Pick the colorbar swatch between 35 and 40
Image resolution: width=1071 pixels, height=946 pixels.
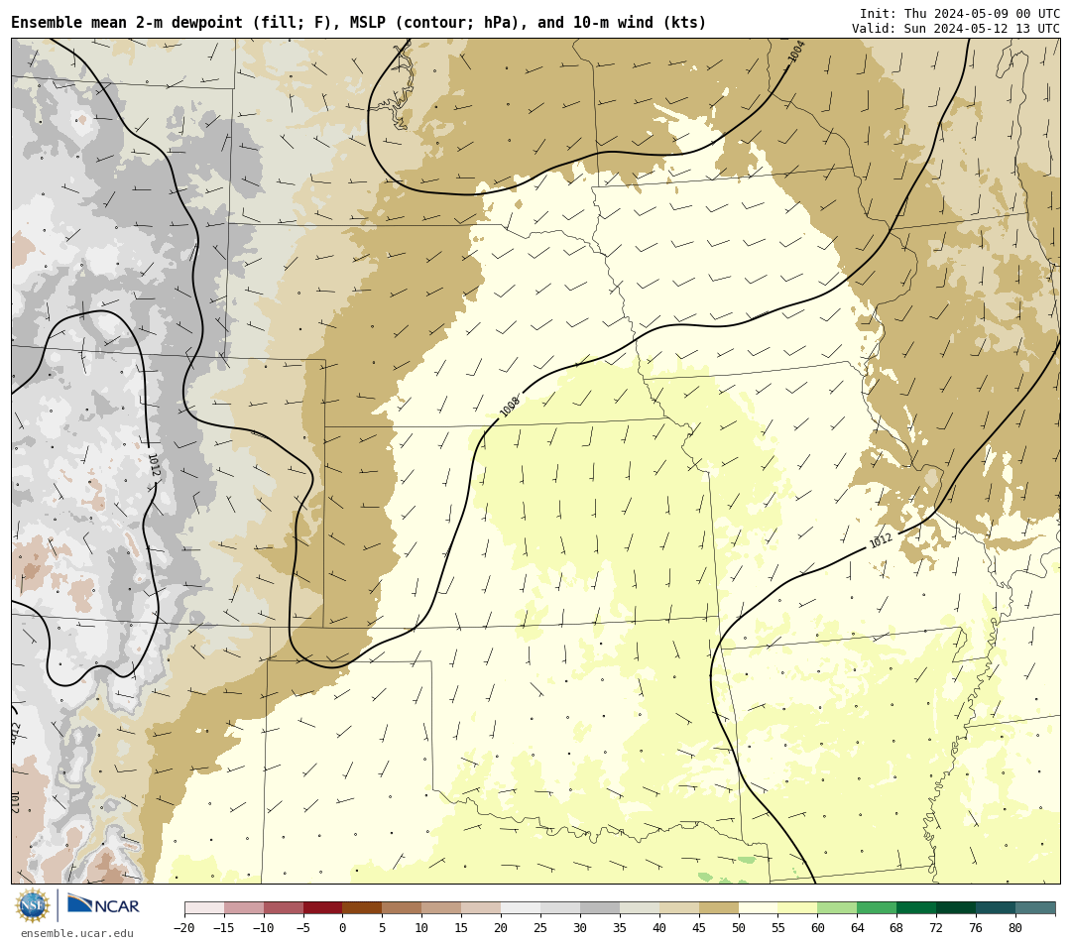[x=640, y=908]
